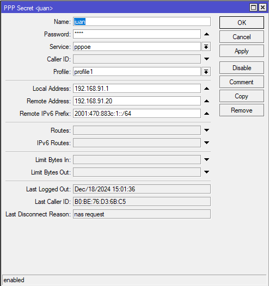The height and width of the screenshot is (286, 269).
Task: Open the Profile dropdown list
Action: (206, 72)
